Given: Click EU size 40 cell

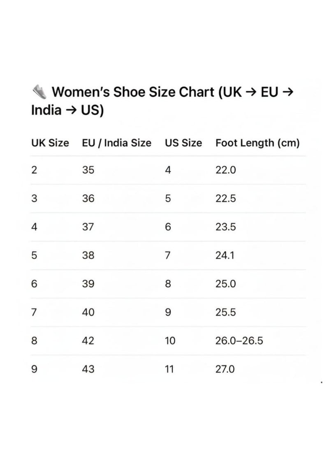Looking at the screenshot, I should tap(88, 312).
